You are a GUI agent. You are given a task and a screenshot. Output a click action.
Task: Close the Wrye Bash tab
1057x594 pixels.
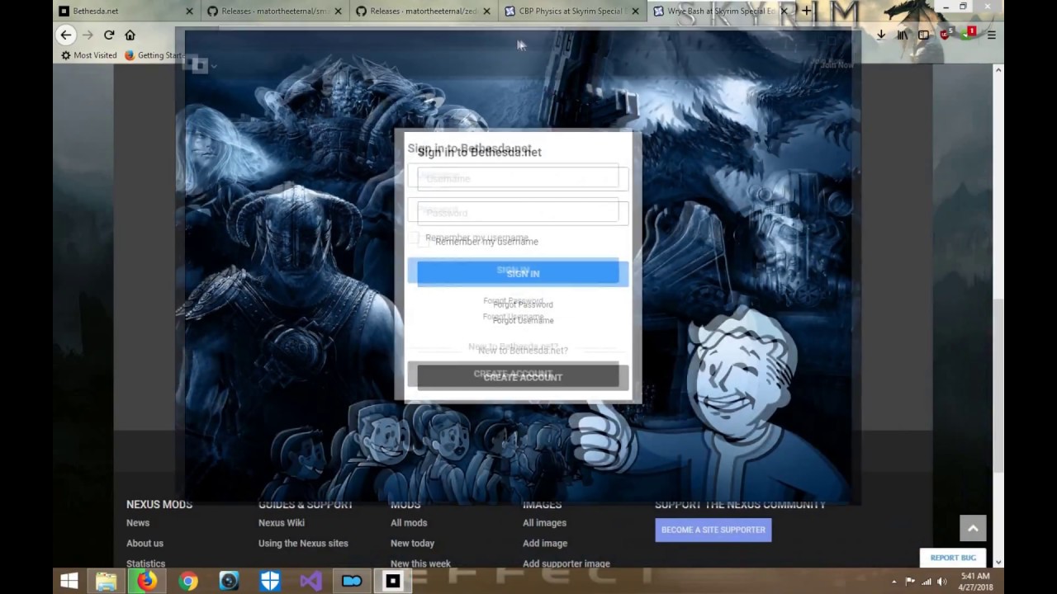click(784, 12)
